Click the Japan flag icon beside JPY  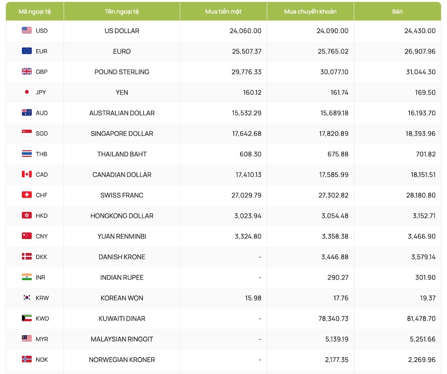(27, 92)
